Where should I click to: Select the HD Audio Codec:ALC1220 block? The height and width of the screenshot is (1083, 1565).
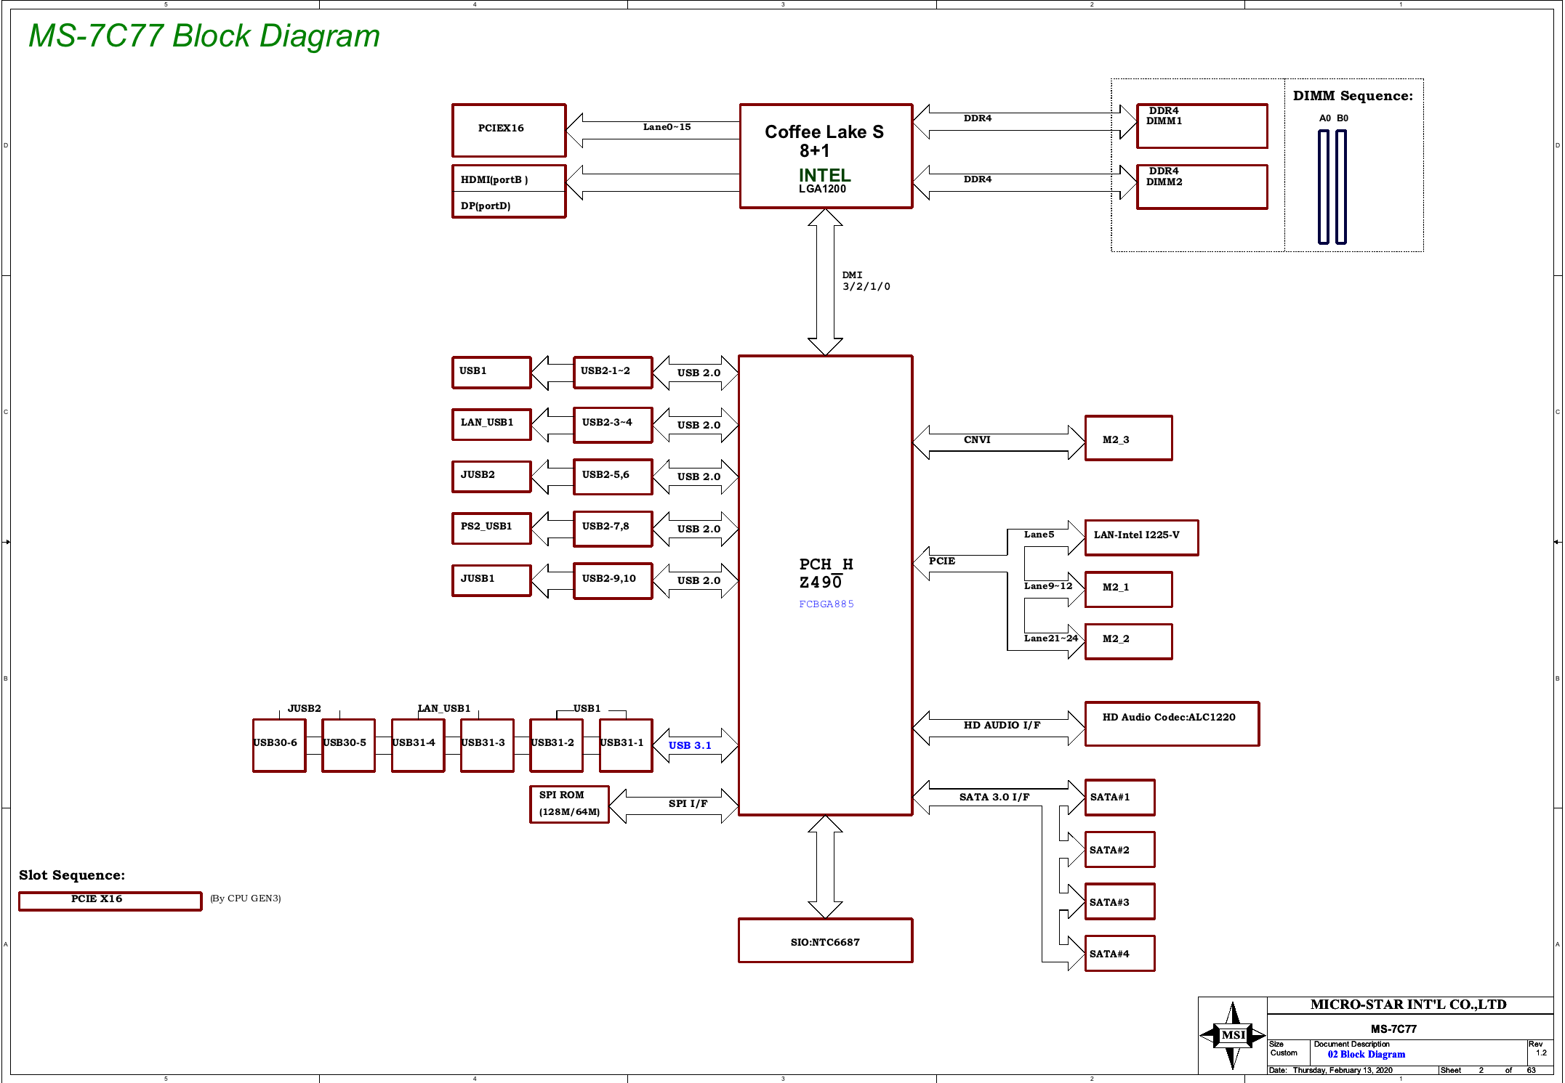[x=1172, y=723]
